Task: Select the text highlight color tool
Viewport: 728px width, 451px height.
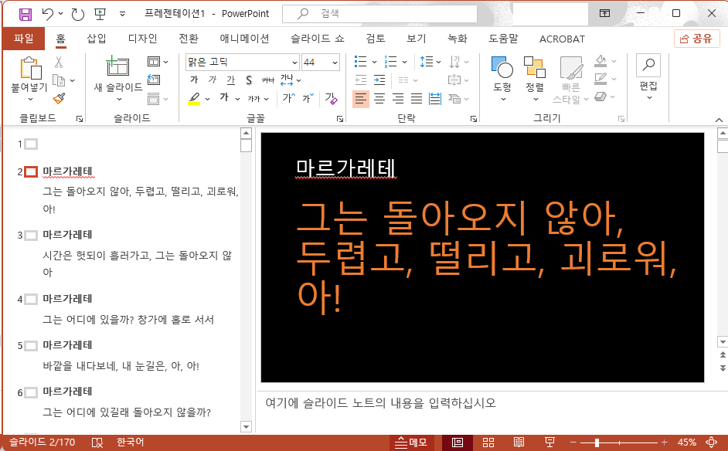Action: (x=196, y=97)
